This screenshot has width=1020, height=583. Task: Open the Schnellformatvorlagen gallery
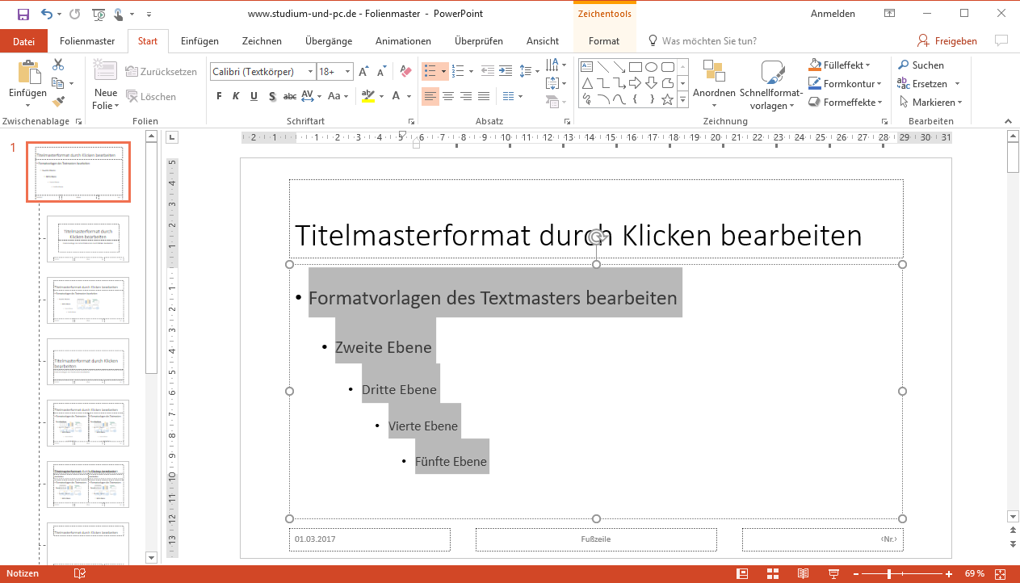771,86
